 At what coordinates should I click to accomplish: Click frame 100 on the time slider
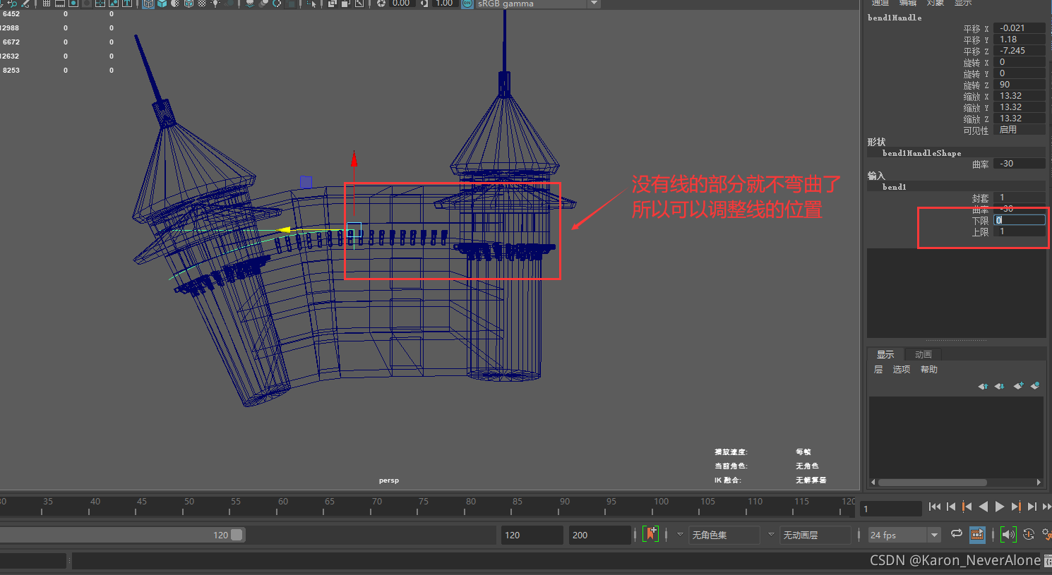661,505
